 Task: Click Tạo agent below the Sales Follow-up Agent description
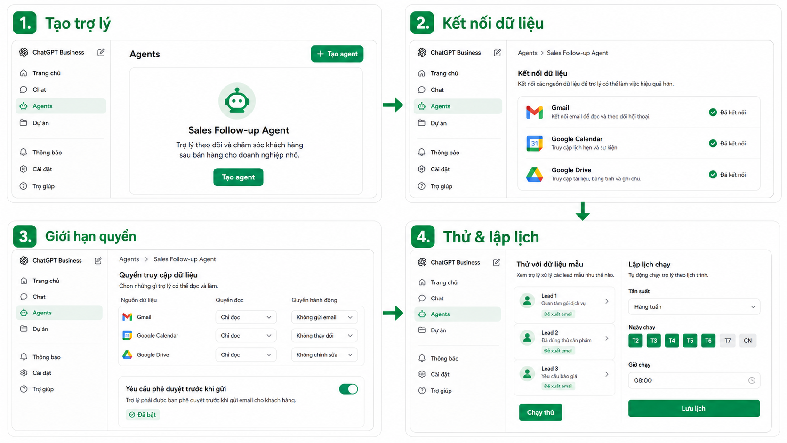tap(238, 177)
